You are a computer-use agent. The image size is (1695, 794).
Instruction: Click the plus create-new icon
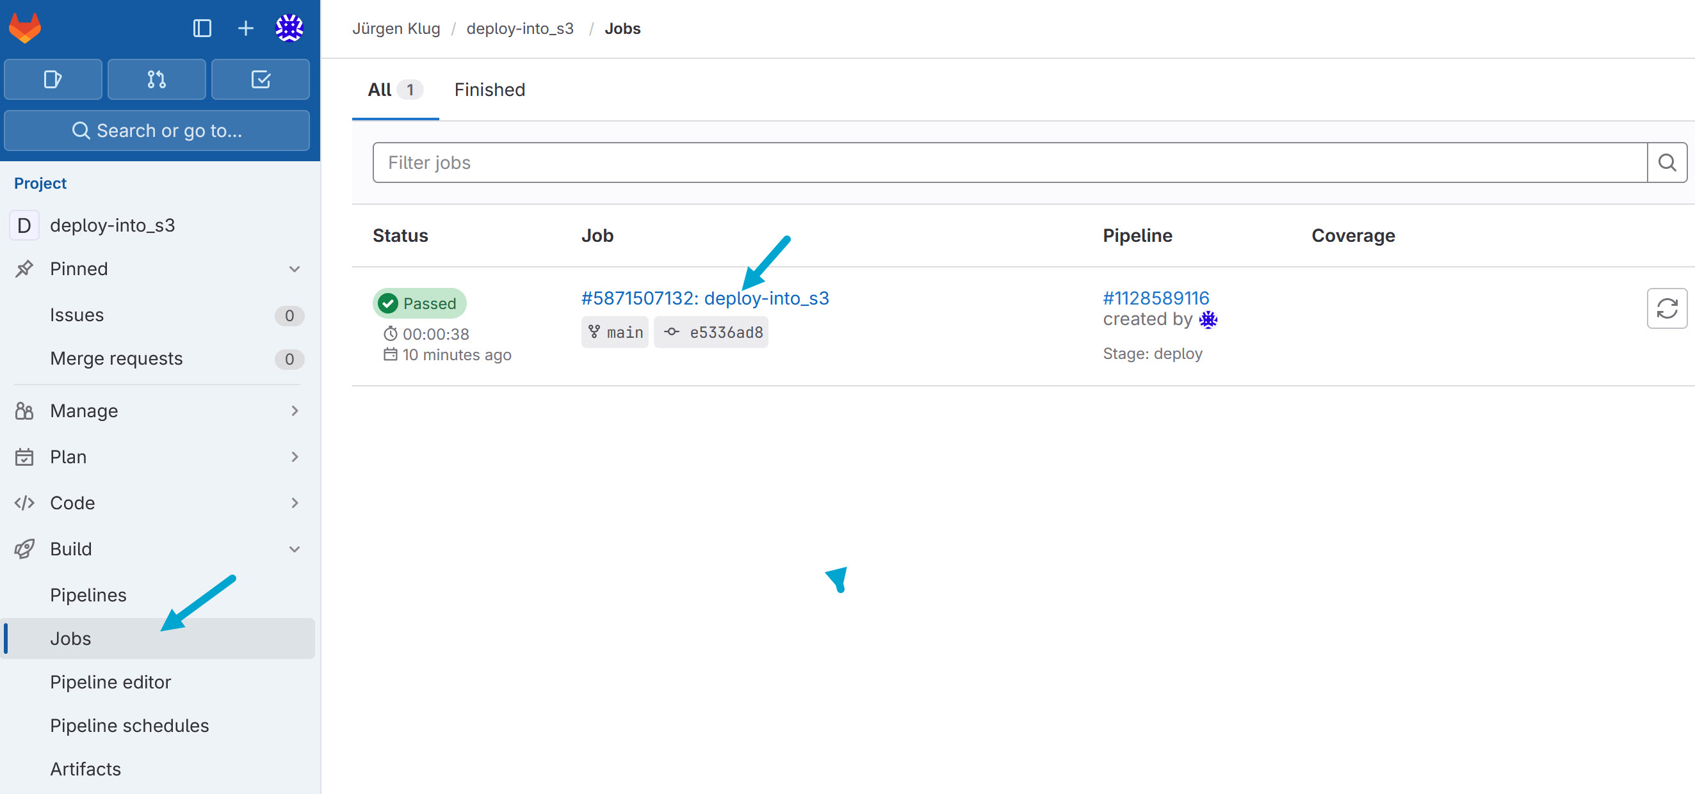click(x=245, y=28)
